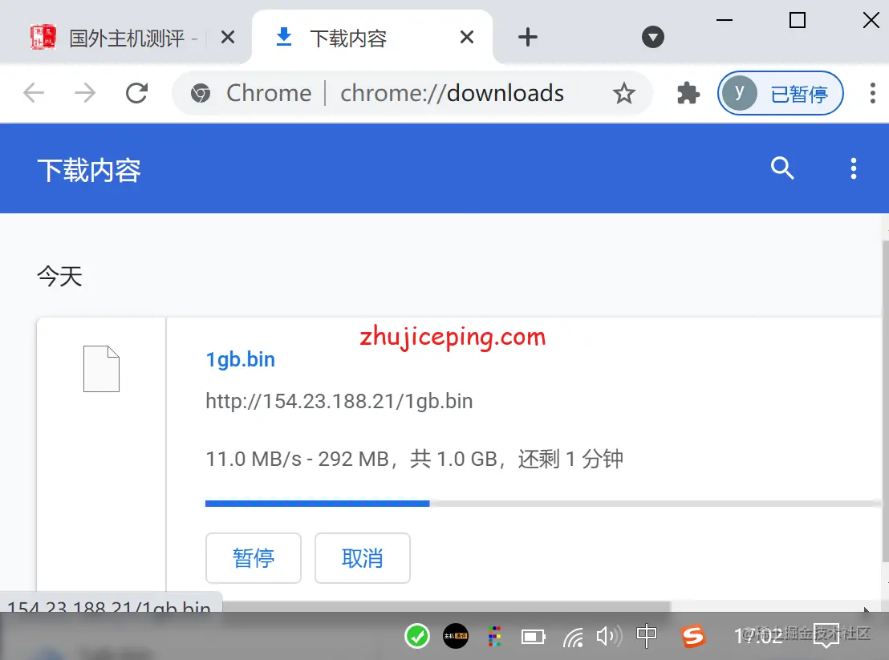Click the Chrome site info icon in address bar
Image resolution: width=889 pixels, height=660 pixels.
197,93
